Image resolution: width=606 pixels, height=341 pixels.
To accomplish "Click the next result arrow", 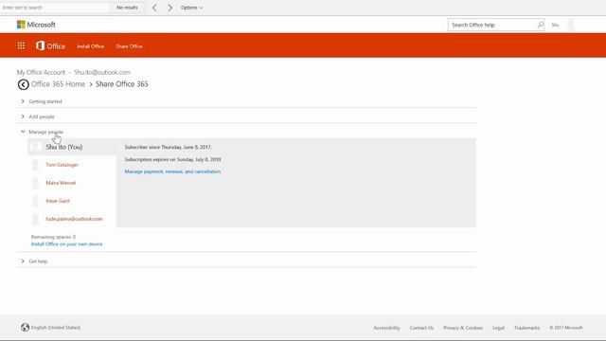I will coord(169,8).
